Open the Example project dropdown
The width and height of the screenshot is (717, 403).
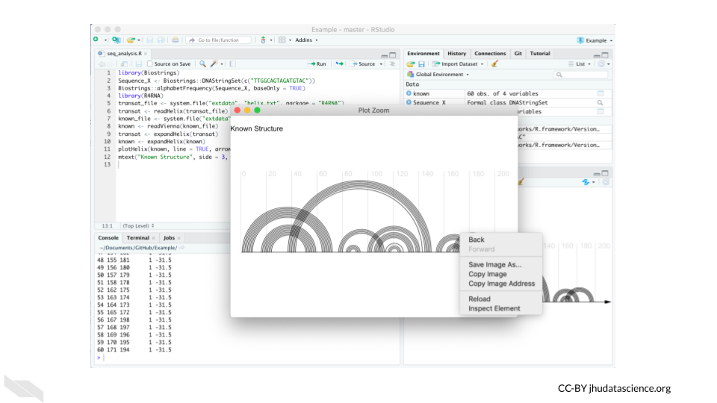595,40
